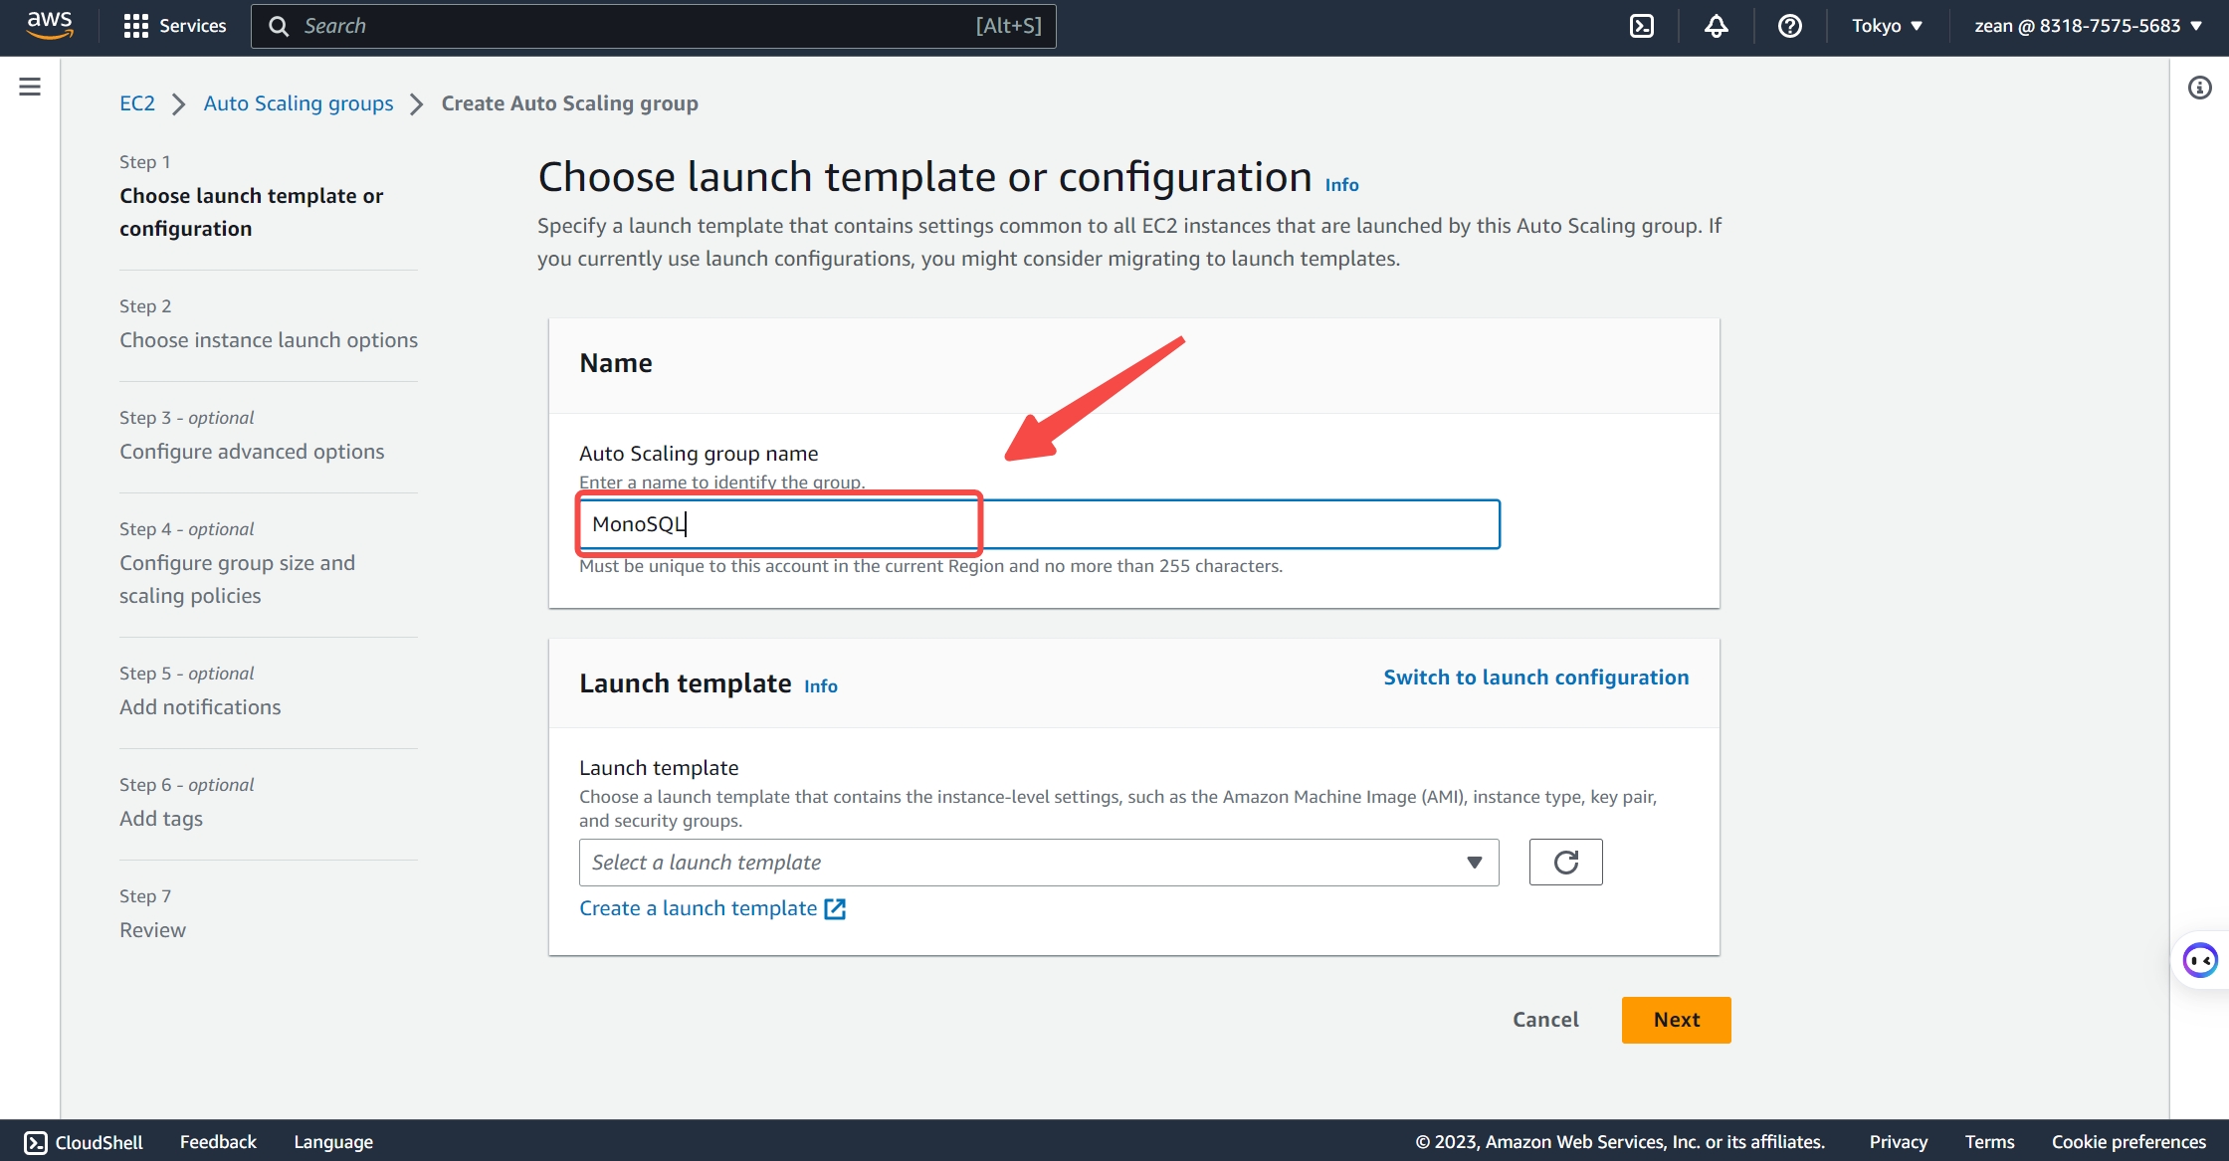Open Cookie preferences in footer

[x=2128, y=1142]
